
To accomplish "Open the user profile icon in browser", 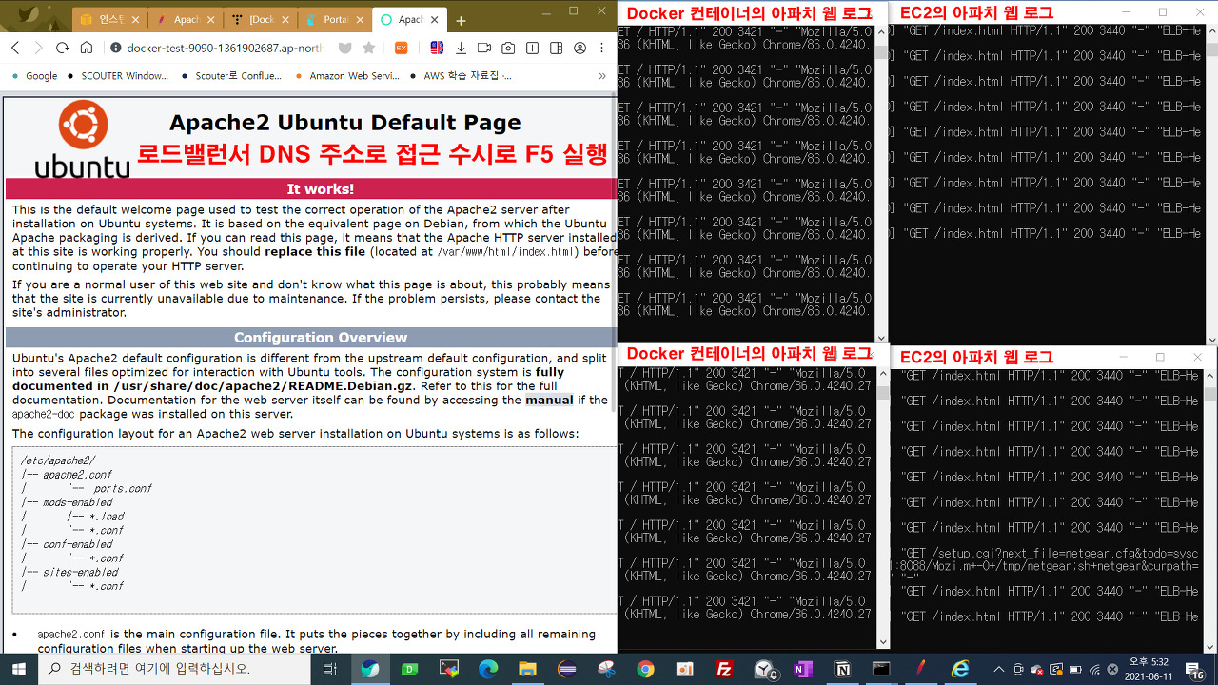I will (580, 48).
